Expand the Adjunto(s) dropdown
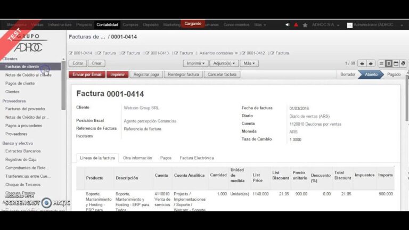Viewport: 409px width, 230px height. pyautogui.click(x=224, y=63)
